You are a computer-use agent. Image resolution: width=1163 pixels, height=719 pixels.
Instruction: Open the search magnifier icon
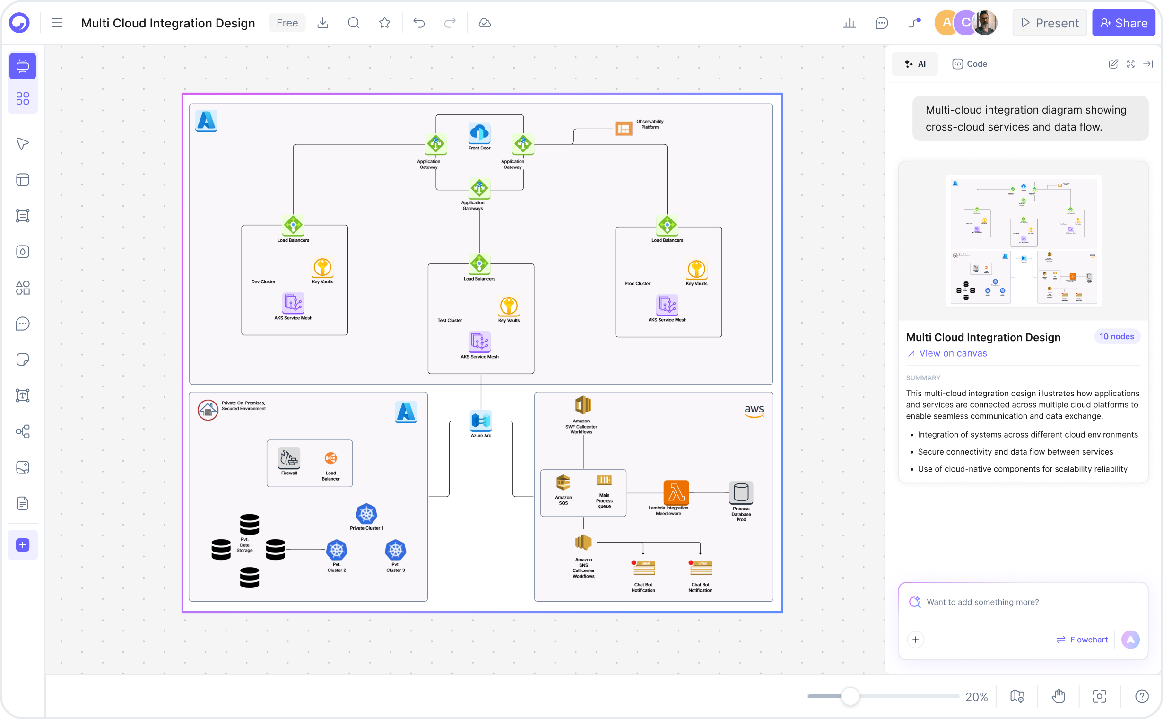click(354, 23)
